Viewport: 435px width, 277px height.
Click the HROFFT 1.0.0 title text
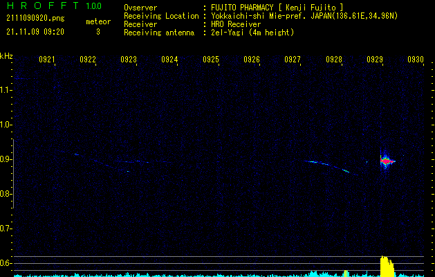coord(54,6)
